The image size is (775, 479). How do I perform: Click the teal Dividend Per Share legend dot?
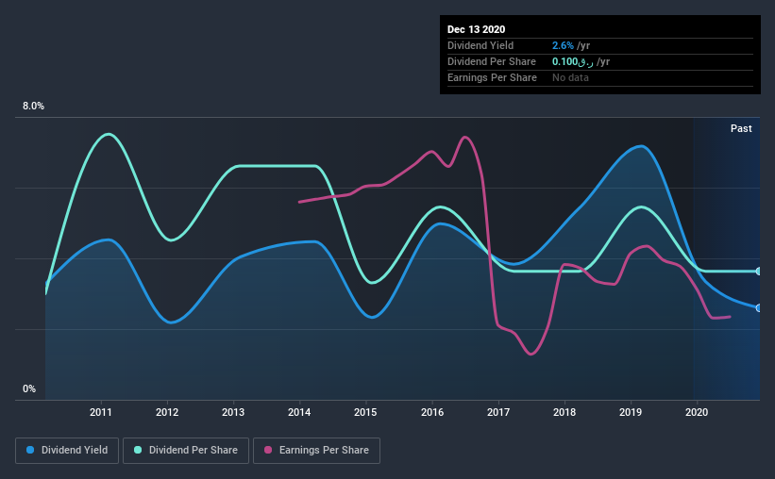tap(138, 450)
